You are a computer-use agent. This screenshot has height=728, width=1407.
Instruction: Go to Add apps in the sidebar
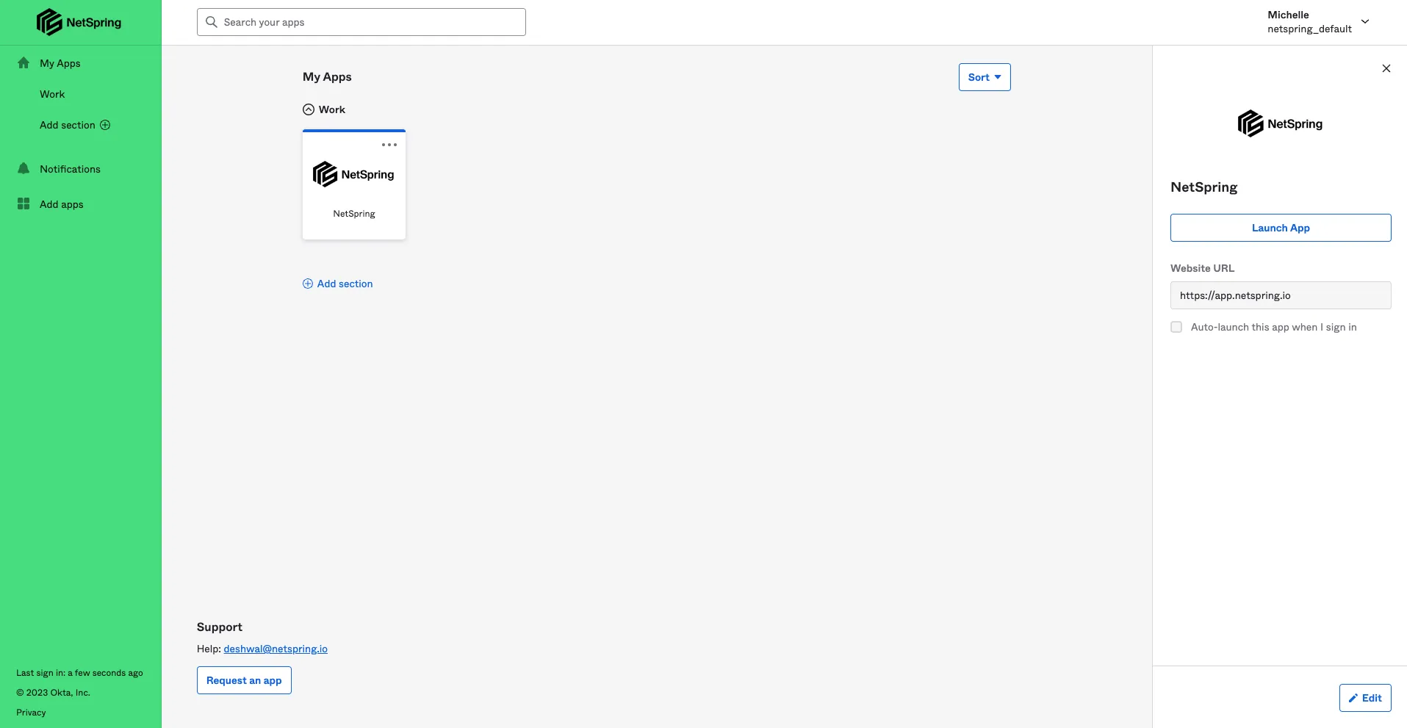tap(62, 204)
